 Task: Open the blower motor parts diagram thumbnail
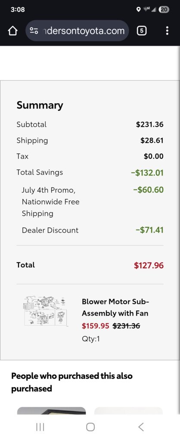pos(46,311)
